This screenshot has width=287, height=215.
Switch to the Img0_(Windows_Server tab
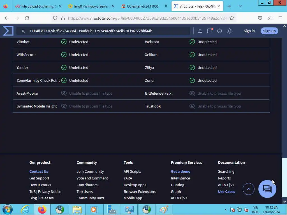point(92,6)
